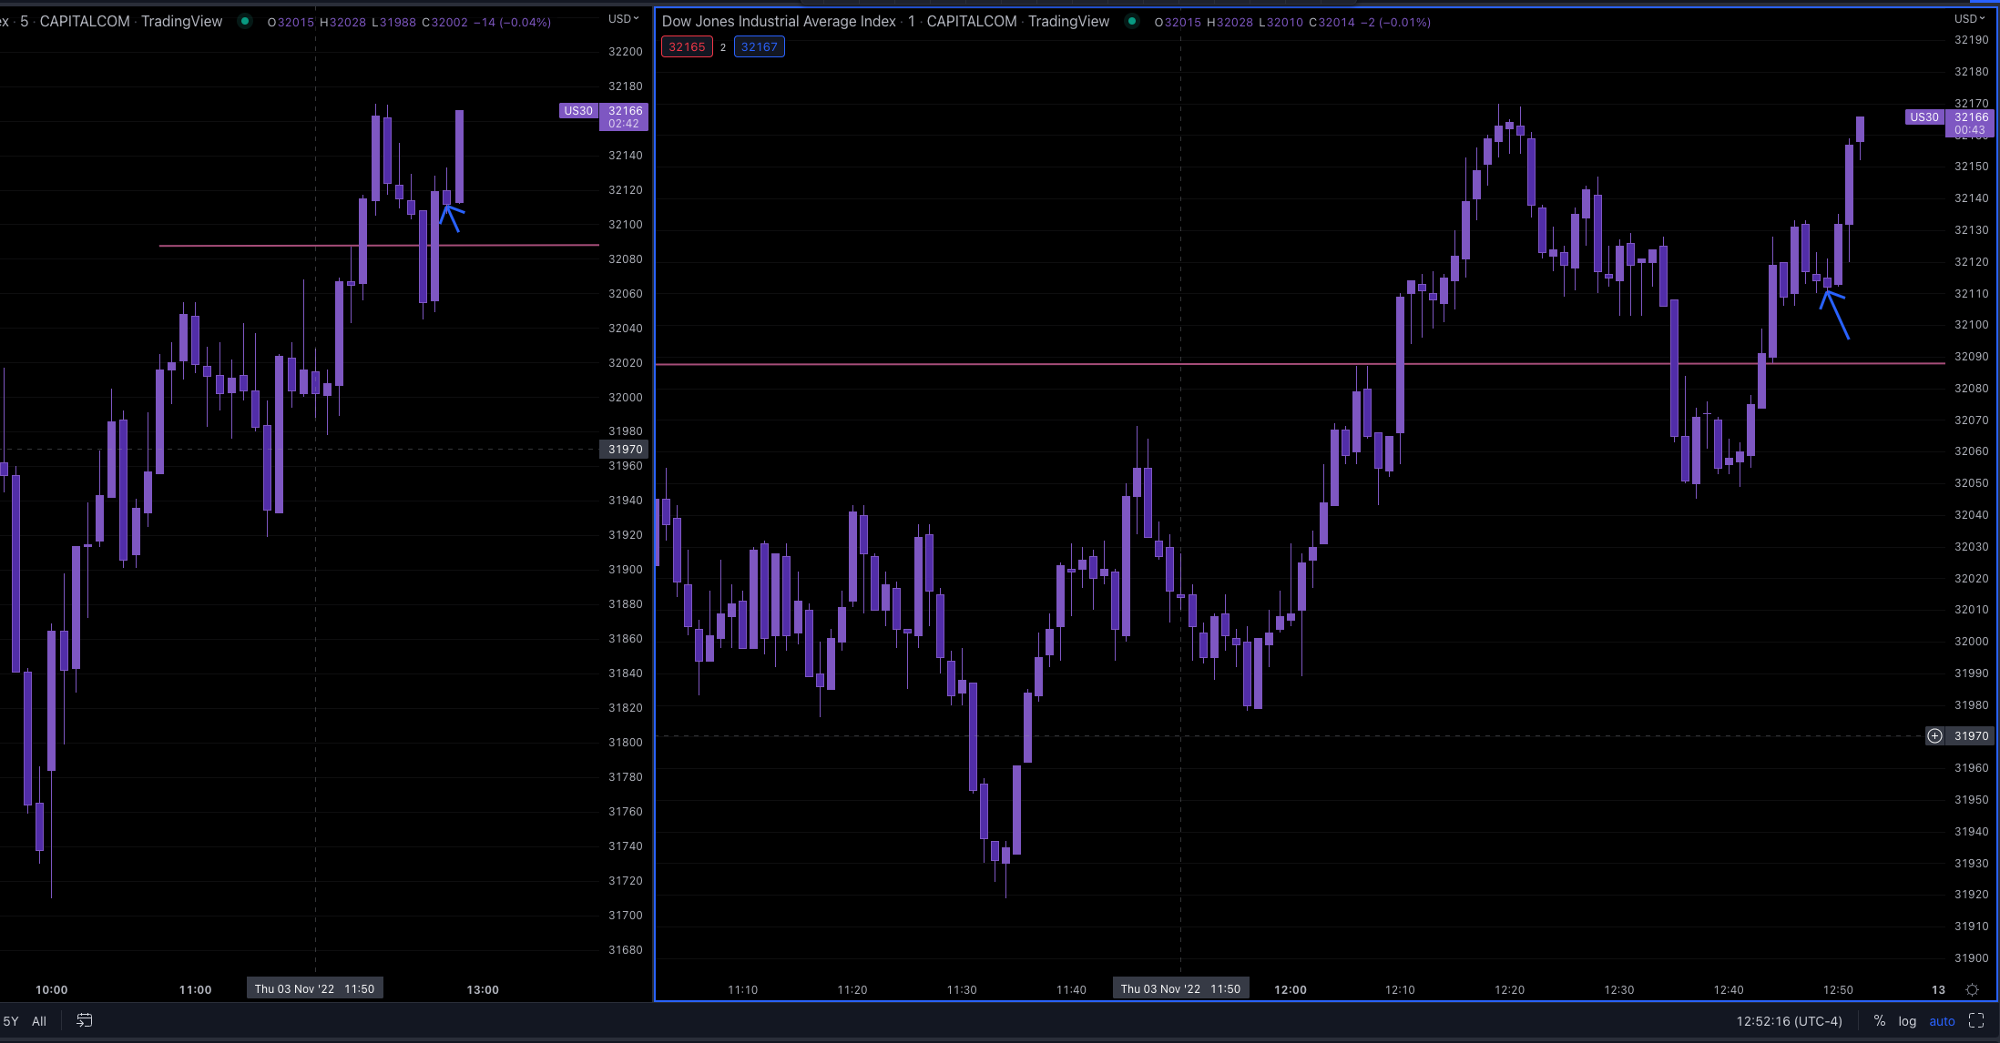The image size is (2000, 1043).
Task: Click the green market status dot on the 1-minute chart
Action: click(1131, 20)
